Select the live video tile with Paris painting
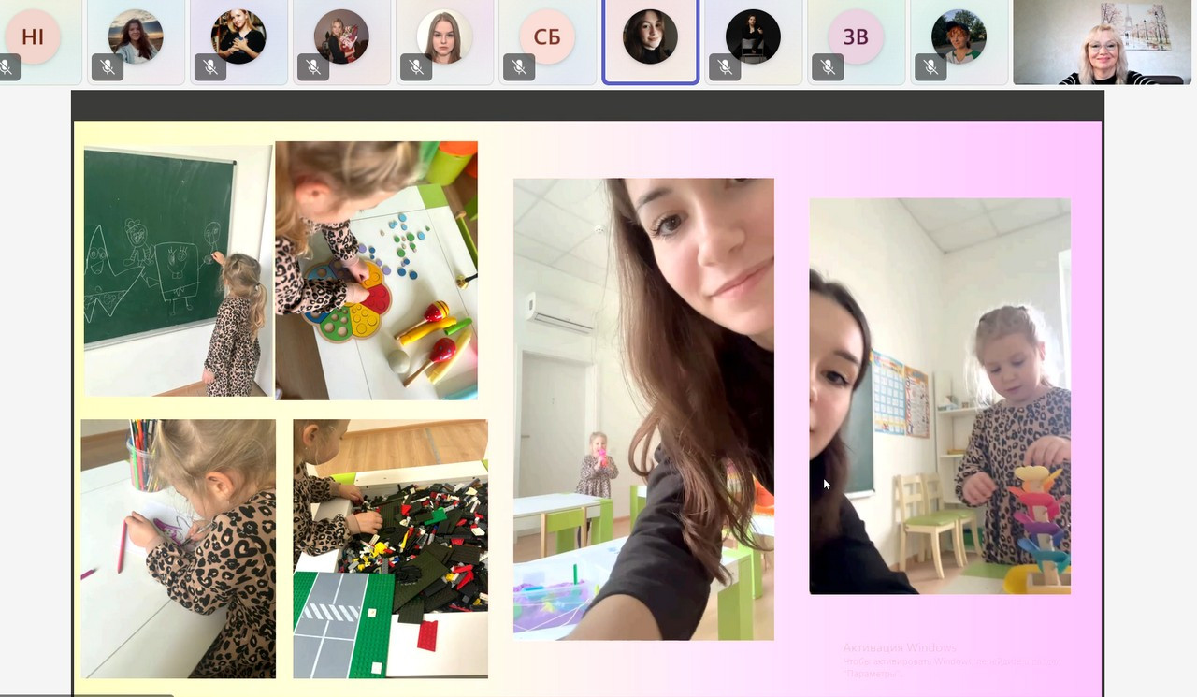 1103,42
